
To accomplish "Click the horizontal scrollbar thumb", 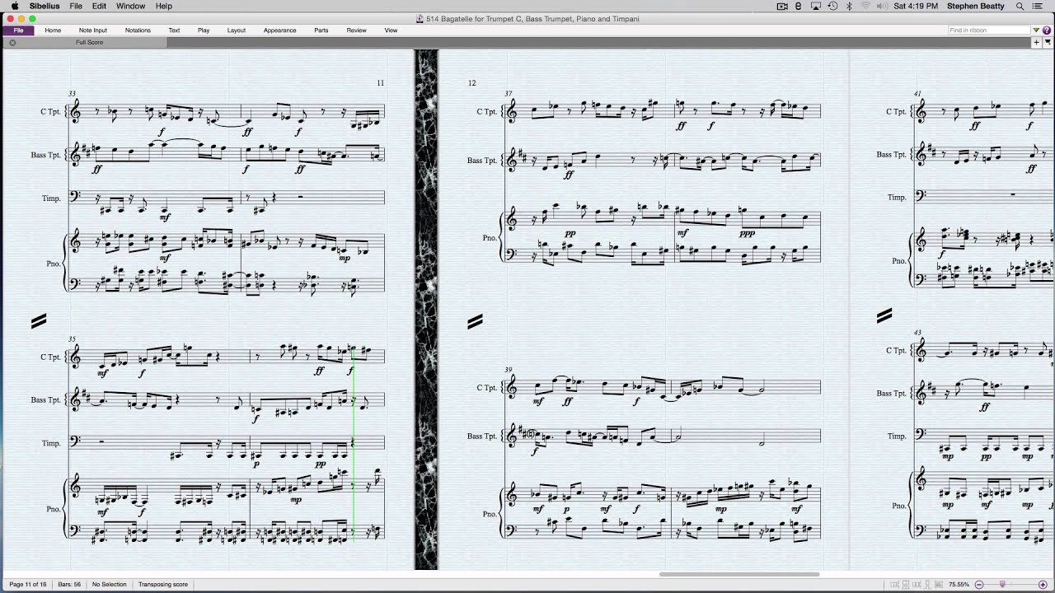I will pyautogui.click(x=739, y=575).
